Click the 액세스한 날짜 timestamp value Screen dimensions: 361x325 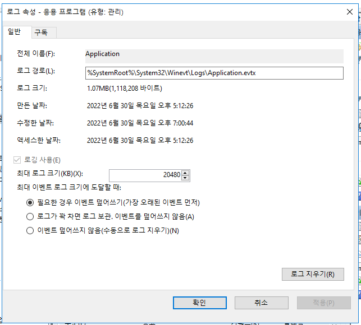(x=140, y=141)
